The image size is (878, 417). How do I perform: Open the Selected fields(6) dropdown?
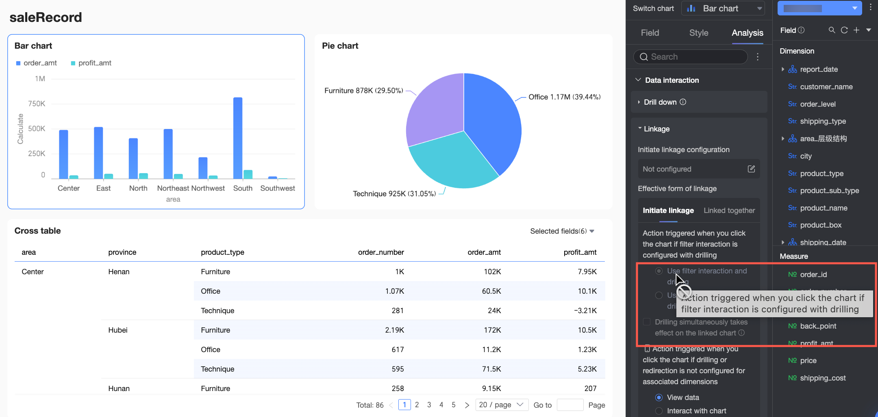click(562, 231)
